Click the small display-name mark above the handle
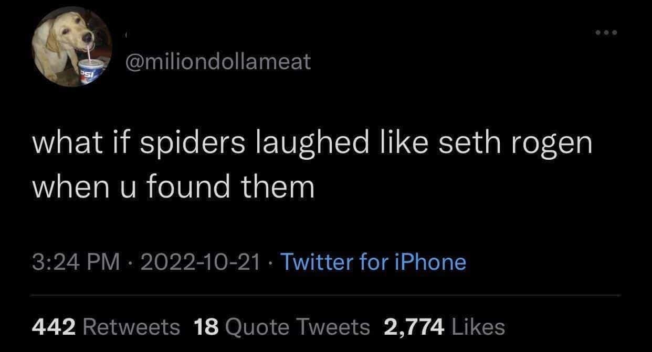This screenshot has width=652, height=352. pyautogui.click(x=125, y=36)
